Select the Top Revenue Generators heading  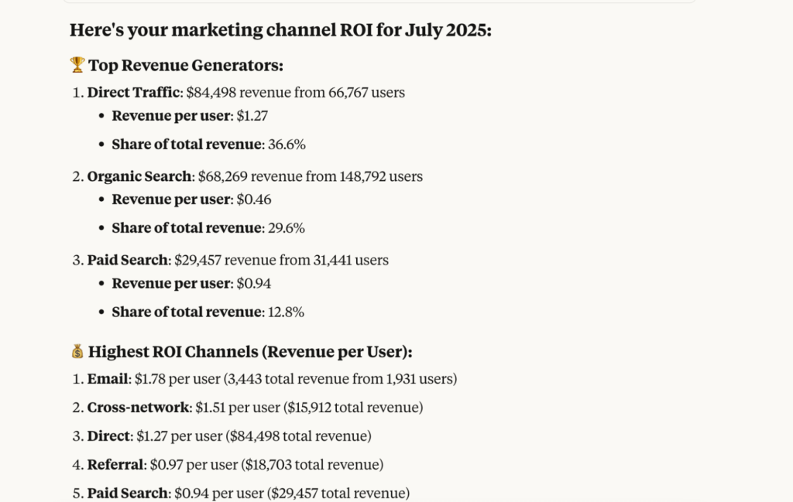point(186,66)
